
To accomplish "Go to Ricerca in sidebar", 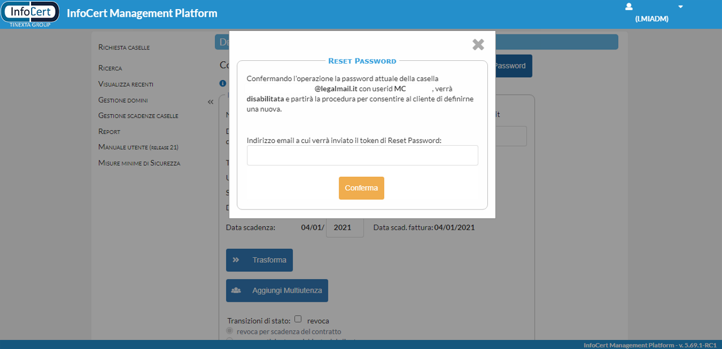I will (110, 68).
